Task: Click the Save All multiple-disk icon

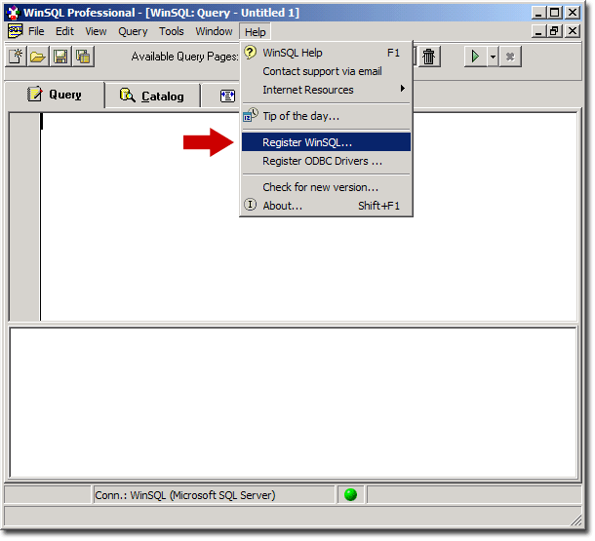Action: click(83, 57)
